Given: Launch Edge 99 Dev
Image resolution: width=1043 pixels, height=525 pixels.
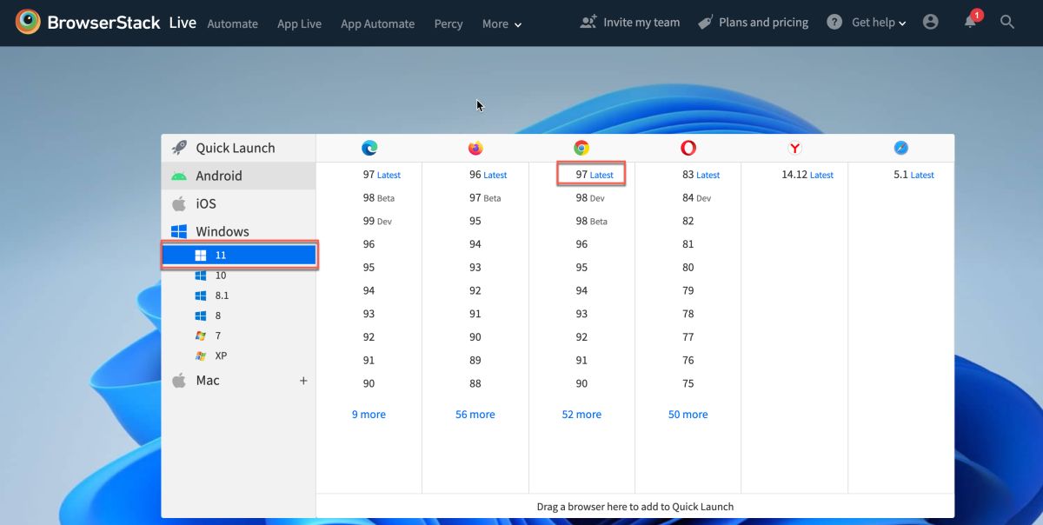Looking at the screenshot, I should coord(377,222).
